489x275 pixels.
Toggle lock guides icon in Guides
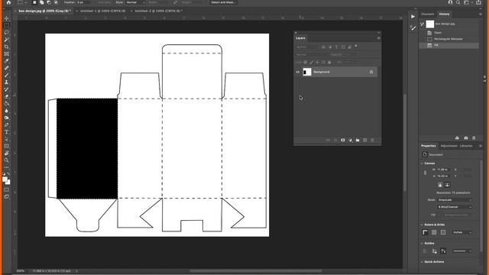click(434, 251)
